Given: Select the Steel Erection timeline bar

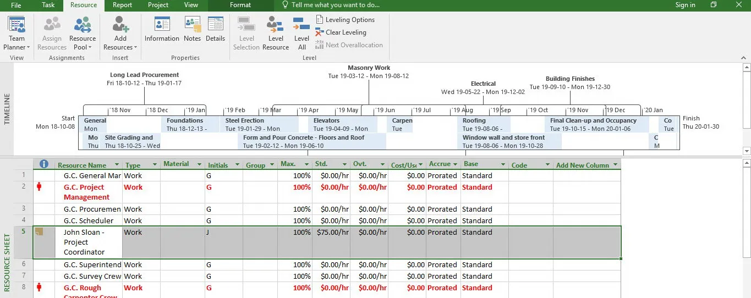Looking at the screenshot, I should [259, 124].
